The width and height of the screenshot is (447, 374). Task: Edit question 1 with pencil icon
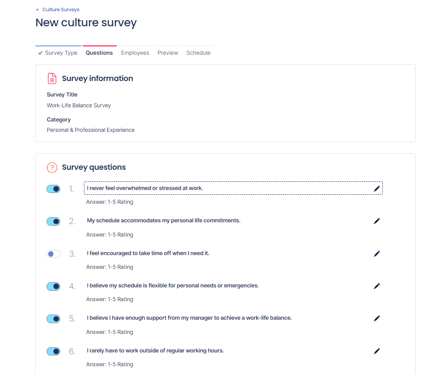click(x=377, y=188)
